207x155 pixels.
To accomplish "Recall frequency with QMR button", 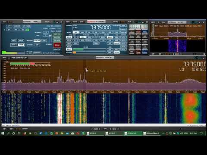I will (x=75, y=43).
